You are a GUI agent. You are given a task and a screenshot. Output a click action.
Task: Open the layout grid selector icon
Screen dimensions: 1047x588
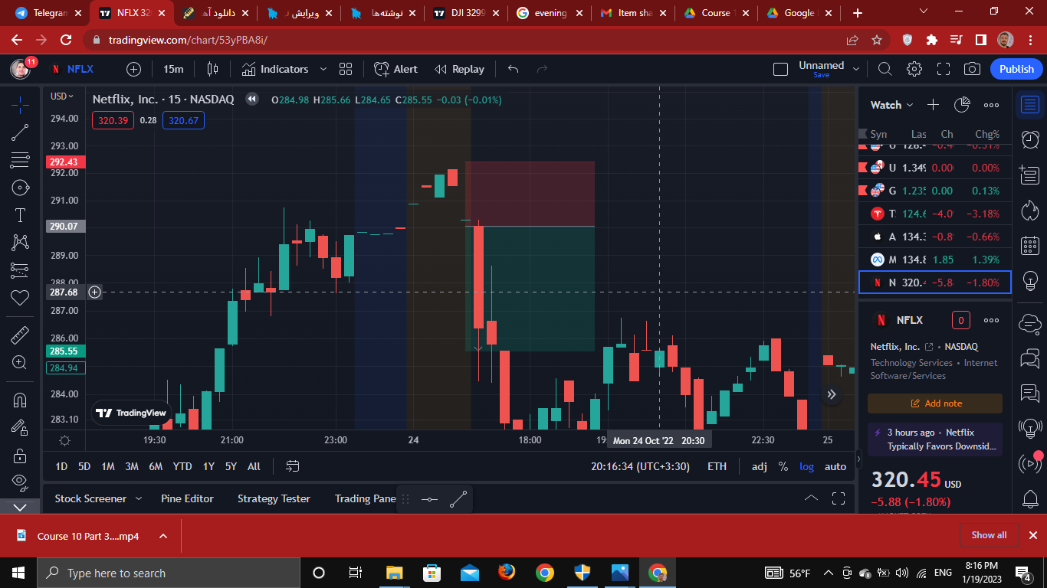coord(346,69)
